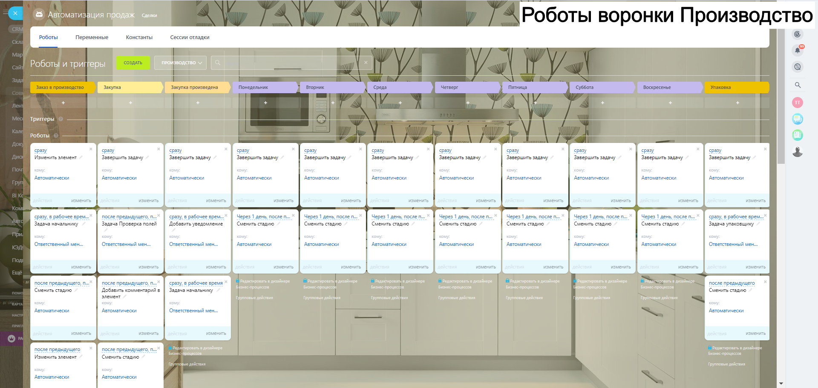The width and height of the screenshot is (818, 388).
Task: Select the Закупка произведена stage header
Action: [197, 87]
